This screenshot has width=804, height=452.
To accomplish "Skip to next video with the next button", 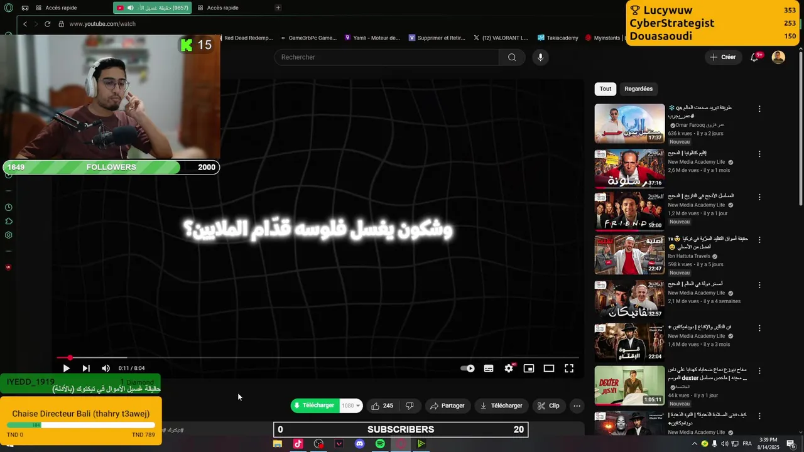I will click(x=86, y=369).
